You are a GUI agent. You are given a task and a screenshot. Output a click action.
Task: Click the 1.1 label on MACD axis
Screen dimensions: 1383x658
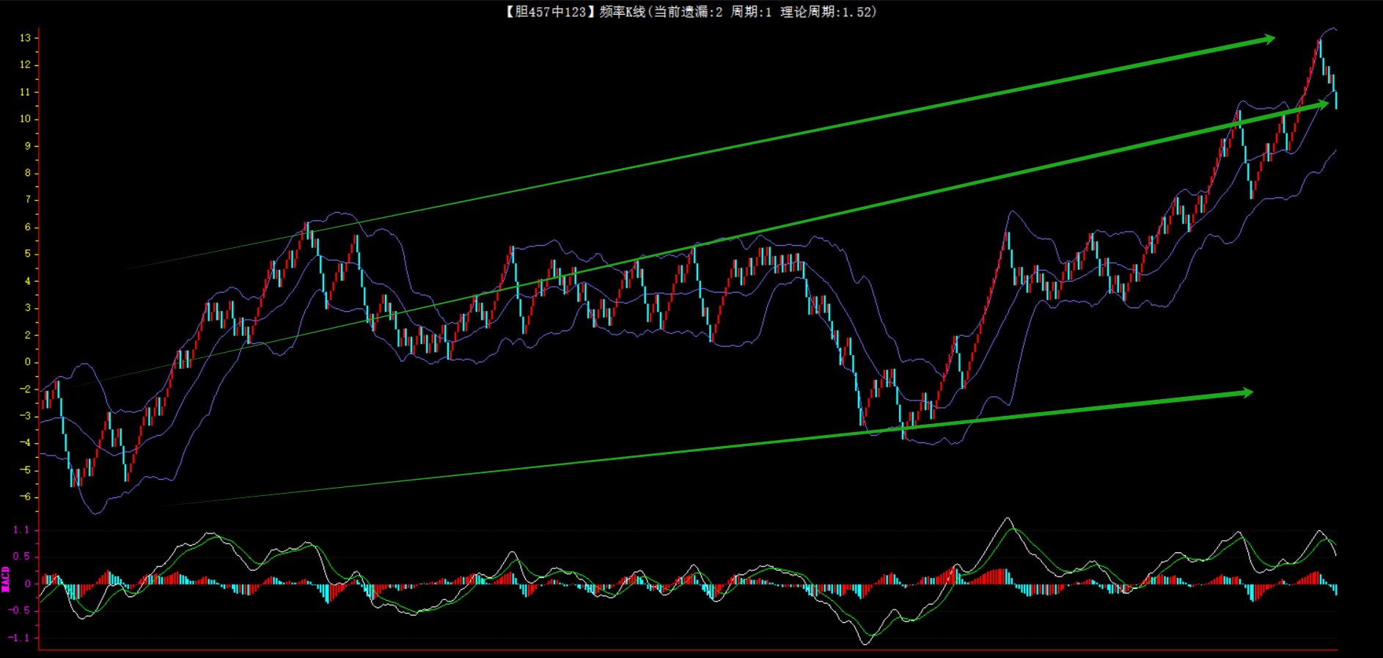click(x=22, y=530)
